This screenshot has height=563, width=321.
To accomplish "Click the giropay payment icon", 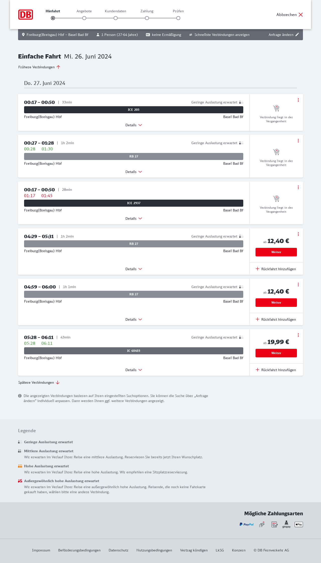I will 286,524.
